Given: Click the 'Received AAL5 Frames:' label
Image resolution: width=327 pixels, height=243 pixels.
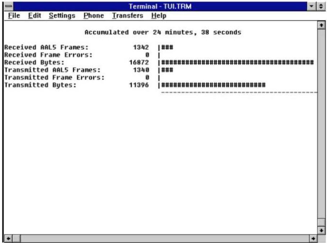Looking at the screenshot, I should click(x=46, y=47).
